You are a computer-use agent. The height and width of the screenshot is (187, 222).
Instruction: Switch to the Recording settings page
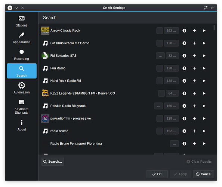pos(22,55)
